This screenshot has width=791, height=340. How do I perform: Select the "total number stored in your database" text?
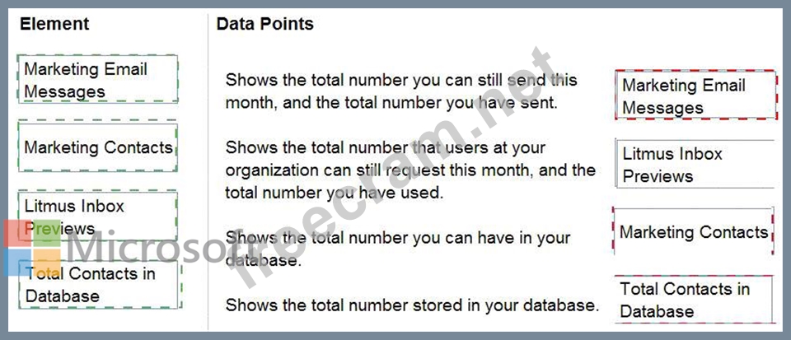(x=411, y=305)
